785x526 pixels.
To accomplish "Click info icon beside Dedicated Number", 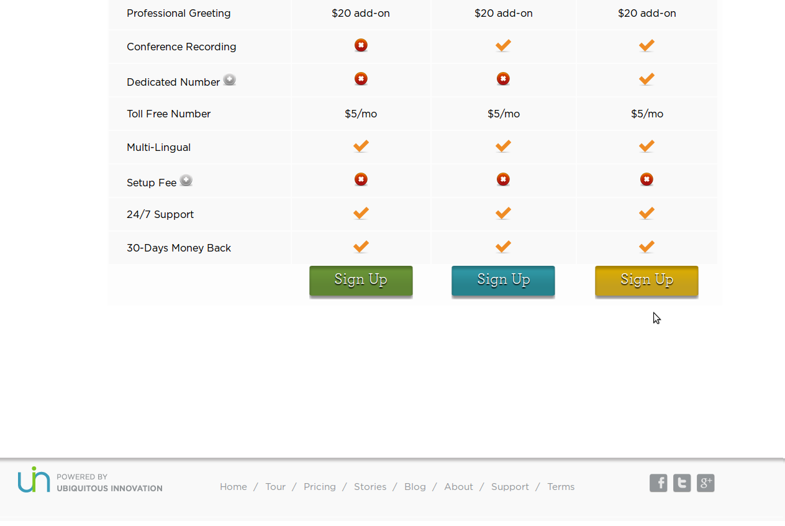I will 230,79.
